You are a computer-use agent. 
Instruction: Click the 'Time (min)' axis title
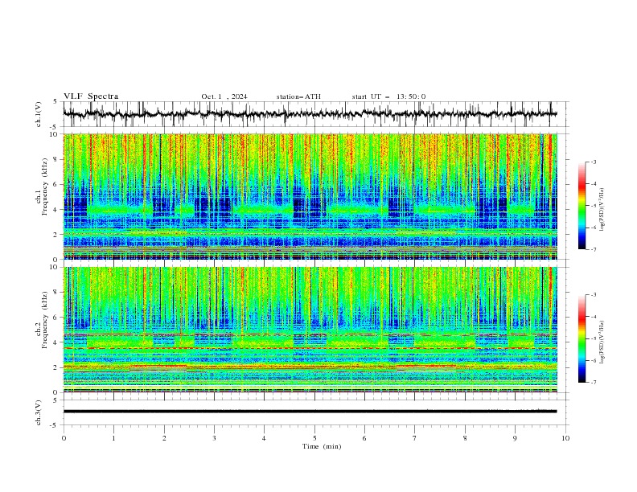[322, 446]
